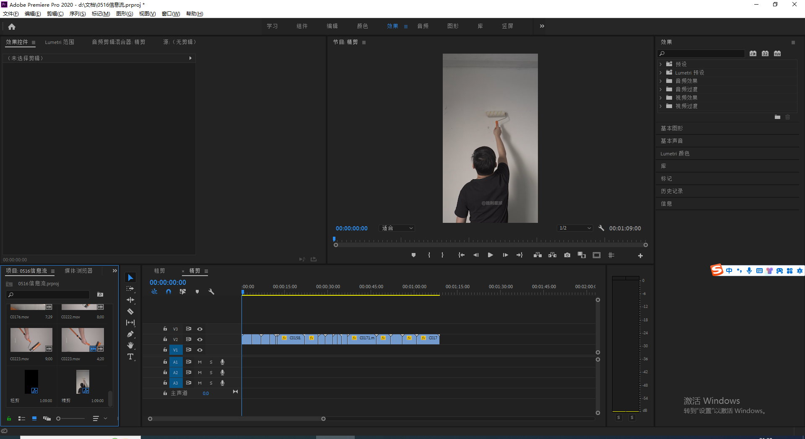Open the 序列(S) menu
Image resolution: width=805 pixels, height=439 pixels.
point(77,14)
